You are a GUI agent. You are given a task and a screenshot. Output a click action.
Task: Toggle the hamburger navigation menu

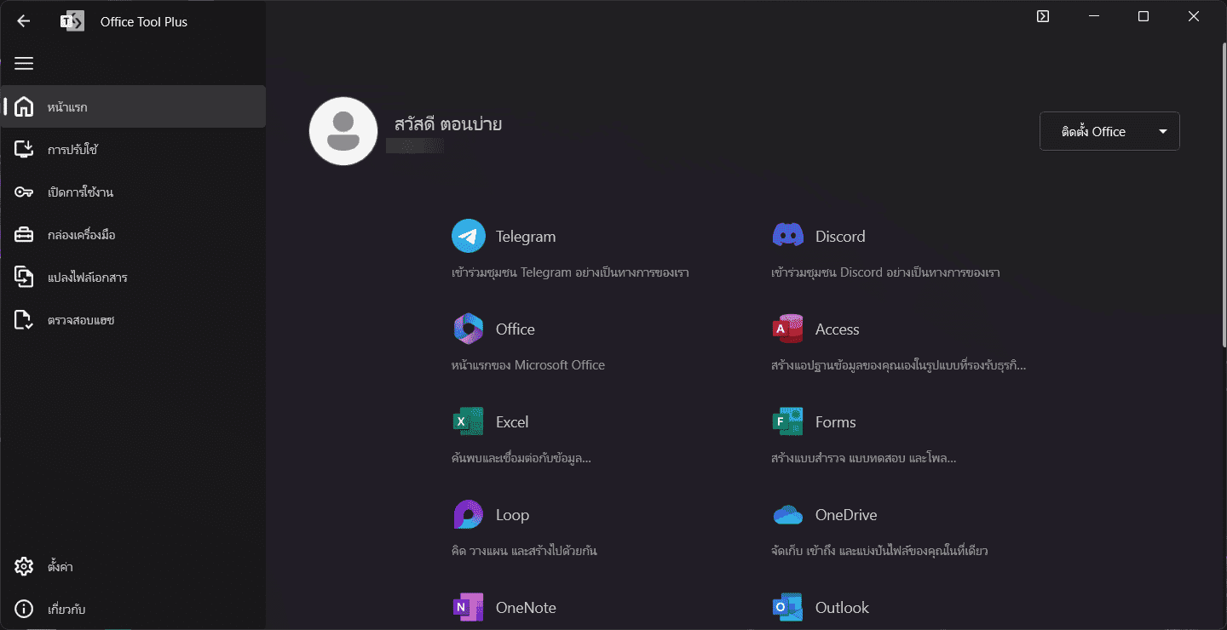(x=24, y=64)
